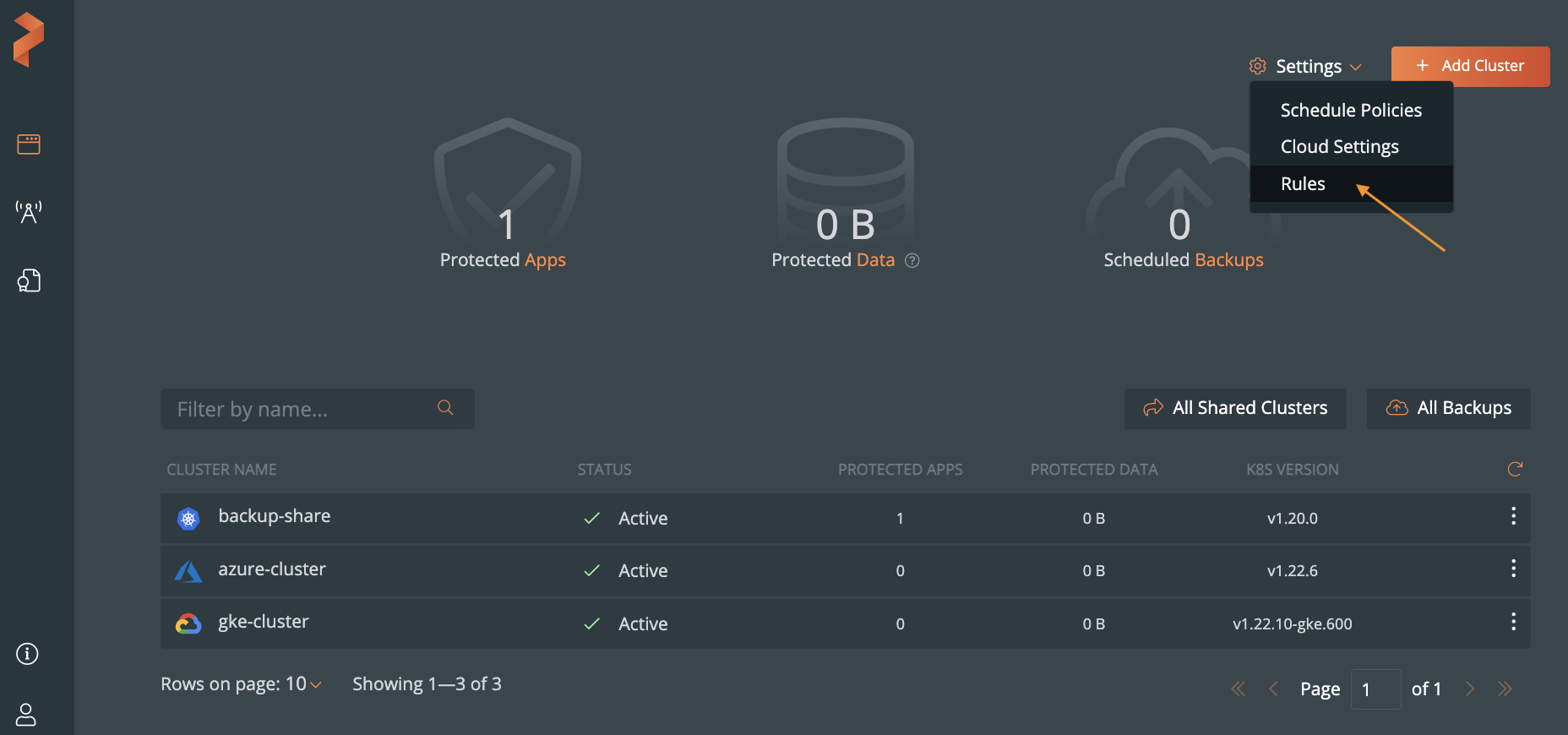Open actions menu for azure-cluster
The image size is (1568, 735).
click(1513, 569)
